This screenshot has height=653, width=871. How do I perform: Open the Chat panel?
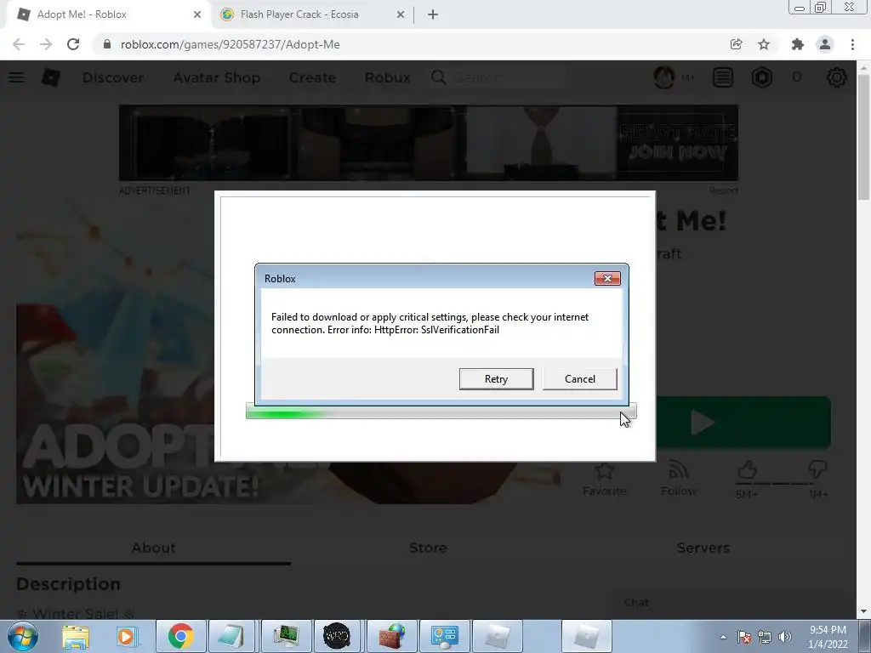(x=727, y=603)
